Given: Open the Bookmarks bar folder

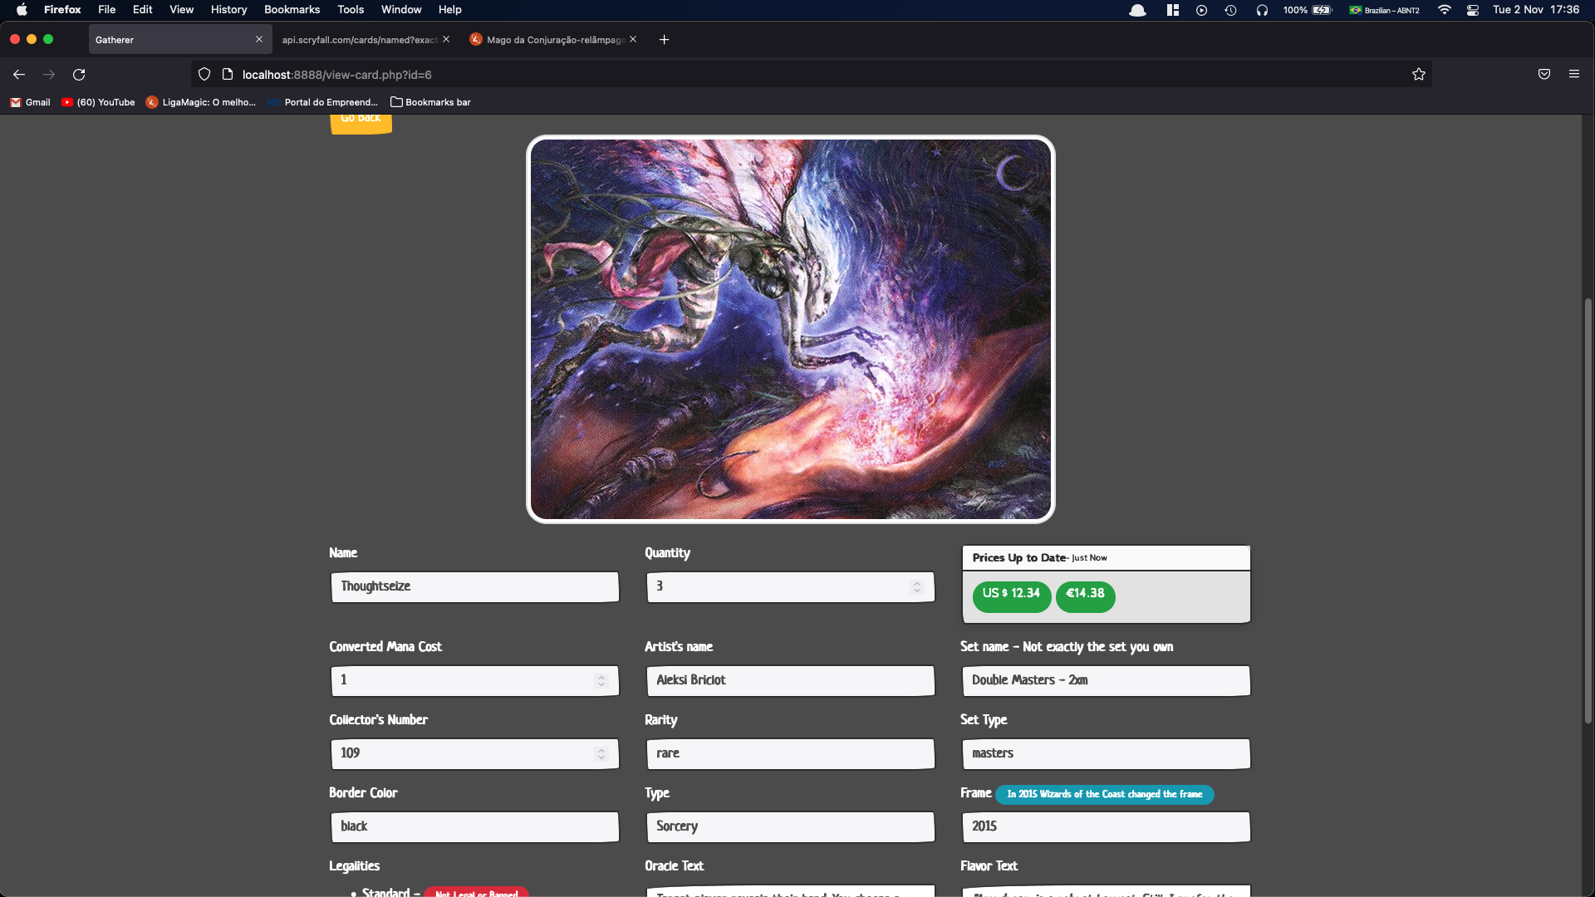Looking at the screenshot, I should 430,102.
